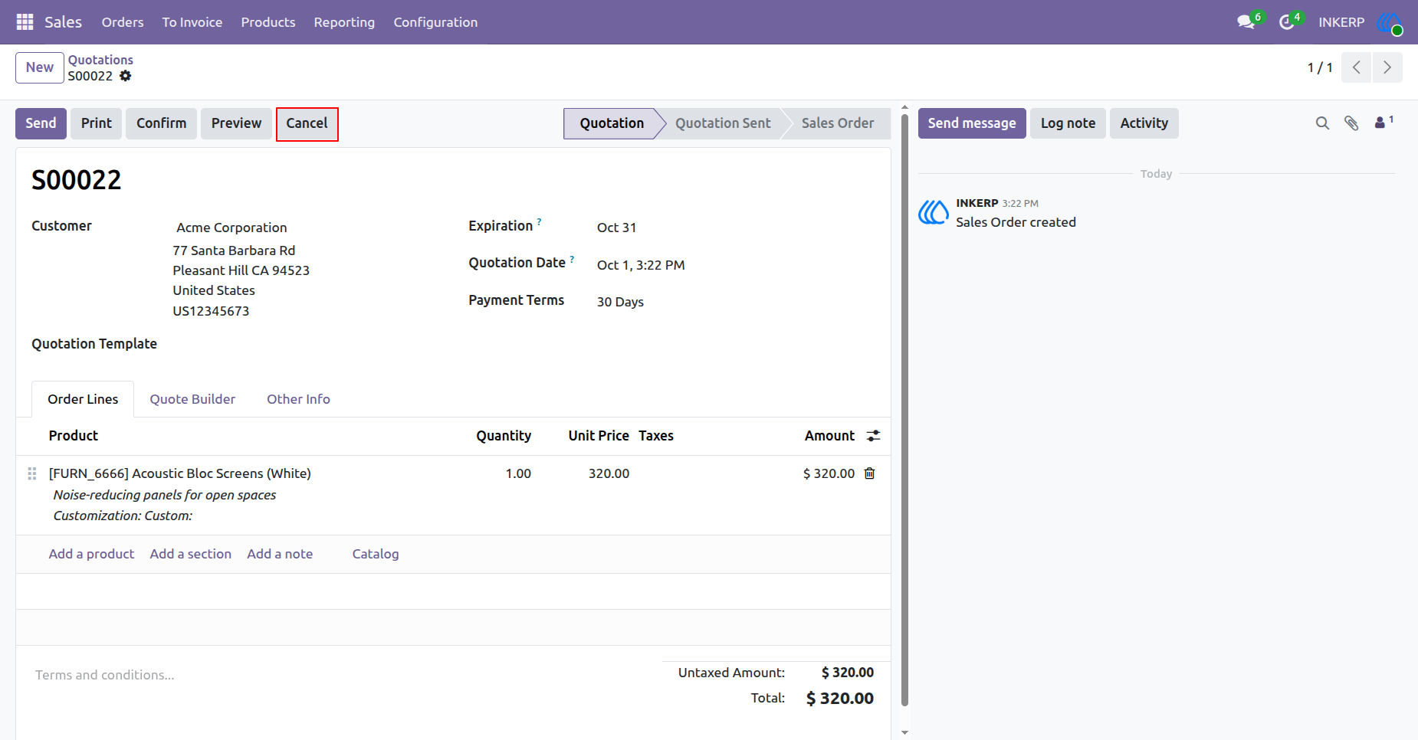Screen dimensions: 1418x740
Task: Open the To Invoice menu
Action: (192, 22)
